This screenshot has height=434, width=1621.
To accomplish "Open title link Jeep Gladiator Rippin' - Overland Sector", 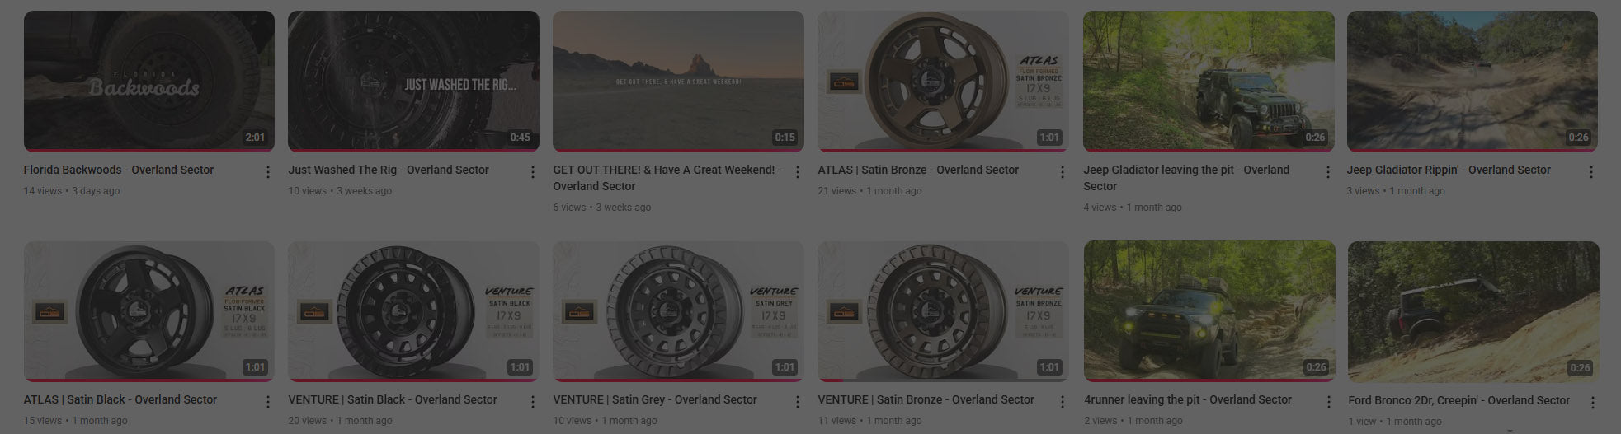I will click(x=1449, y=170).
